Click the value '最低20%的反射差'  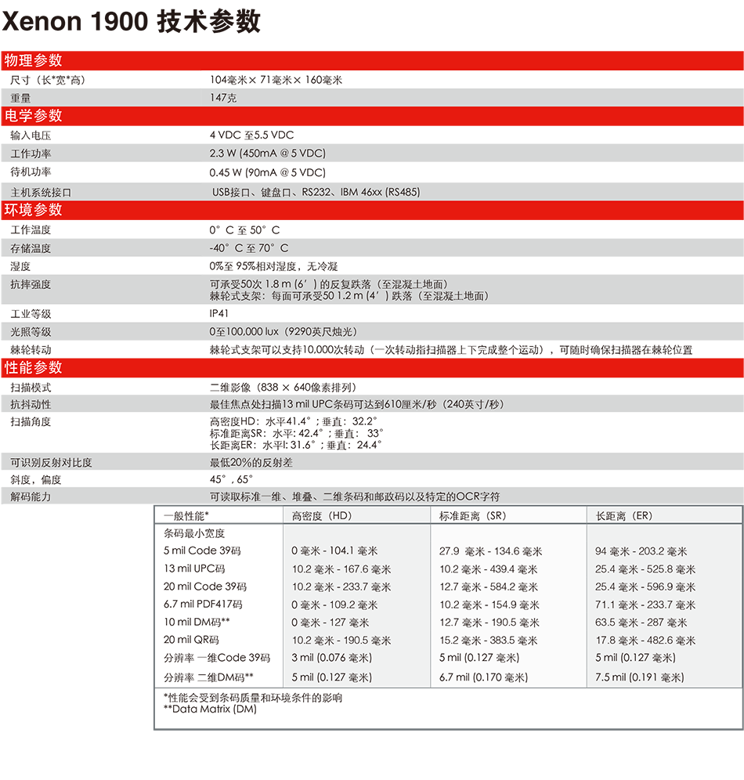click(251, 463)
